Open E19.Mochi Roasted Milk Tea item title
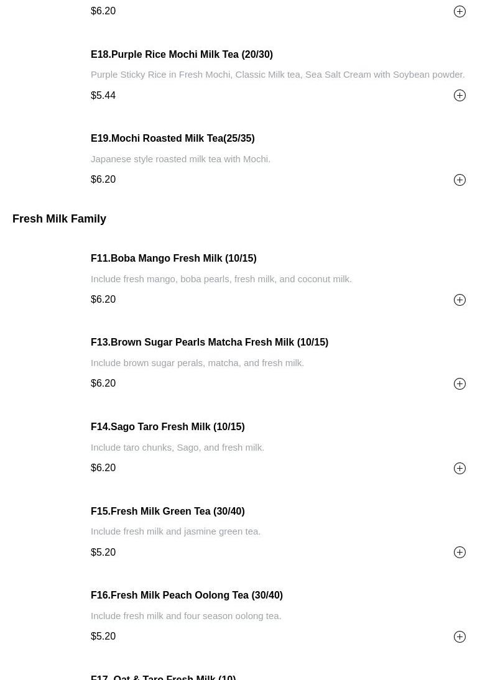The width and height of the screenshot is (485, 680). pyautogui.click(x=172, y=138)
